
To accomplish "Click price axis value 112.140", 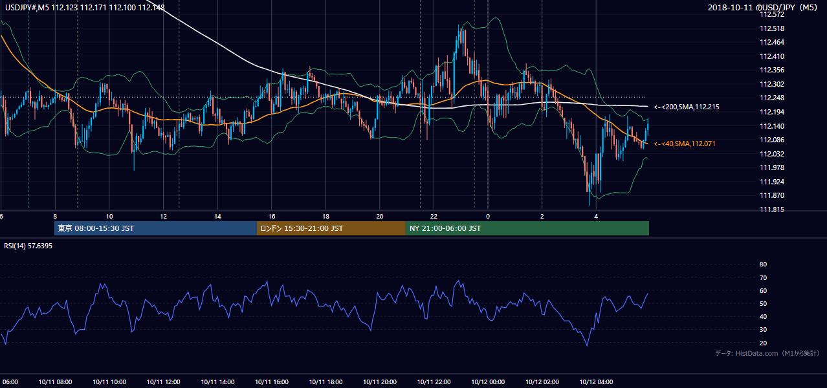I will click(772, 126).
